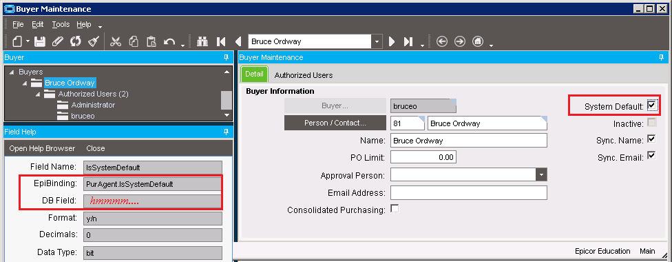672x262 pixels.
Task: Clear the form with the broom icon
Action: tap(94, 41)
